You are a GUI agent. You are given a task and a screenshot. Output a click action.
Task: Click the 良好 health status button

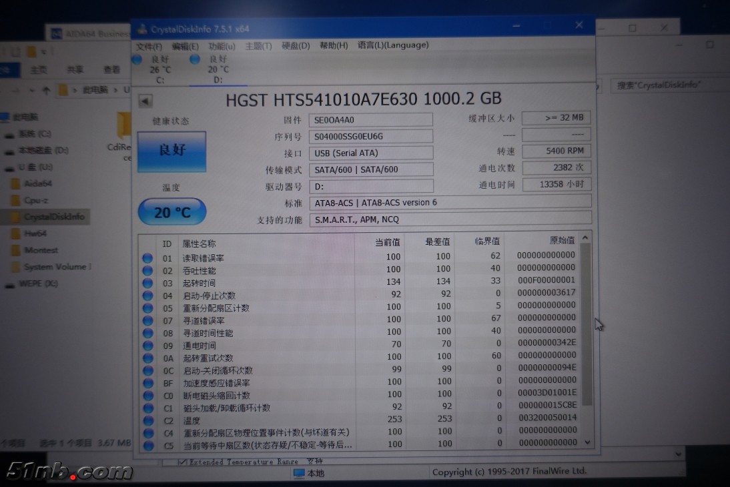(171, 151)
